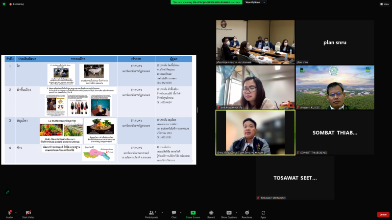This screenshot has height=220, width=392.
Task: Click the Recording indicator label
Action: pos(17,3)
